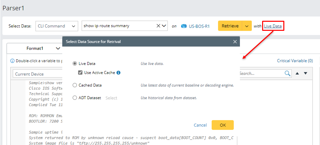Open the Retrieve button dropdown arrow
This screenshot has height=145, width=320.
(247, 26)
